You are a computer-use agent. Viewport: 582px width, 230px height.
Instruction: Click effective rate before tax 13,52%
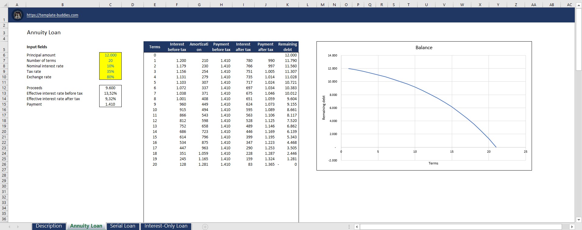tap(110, 93)
